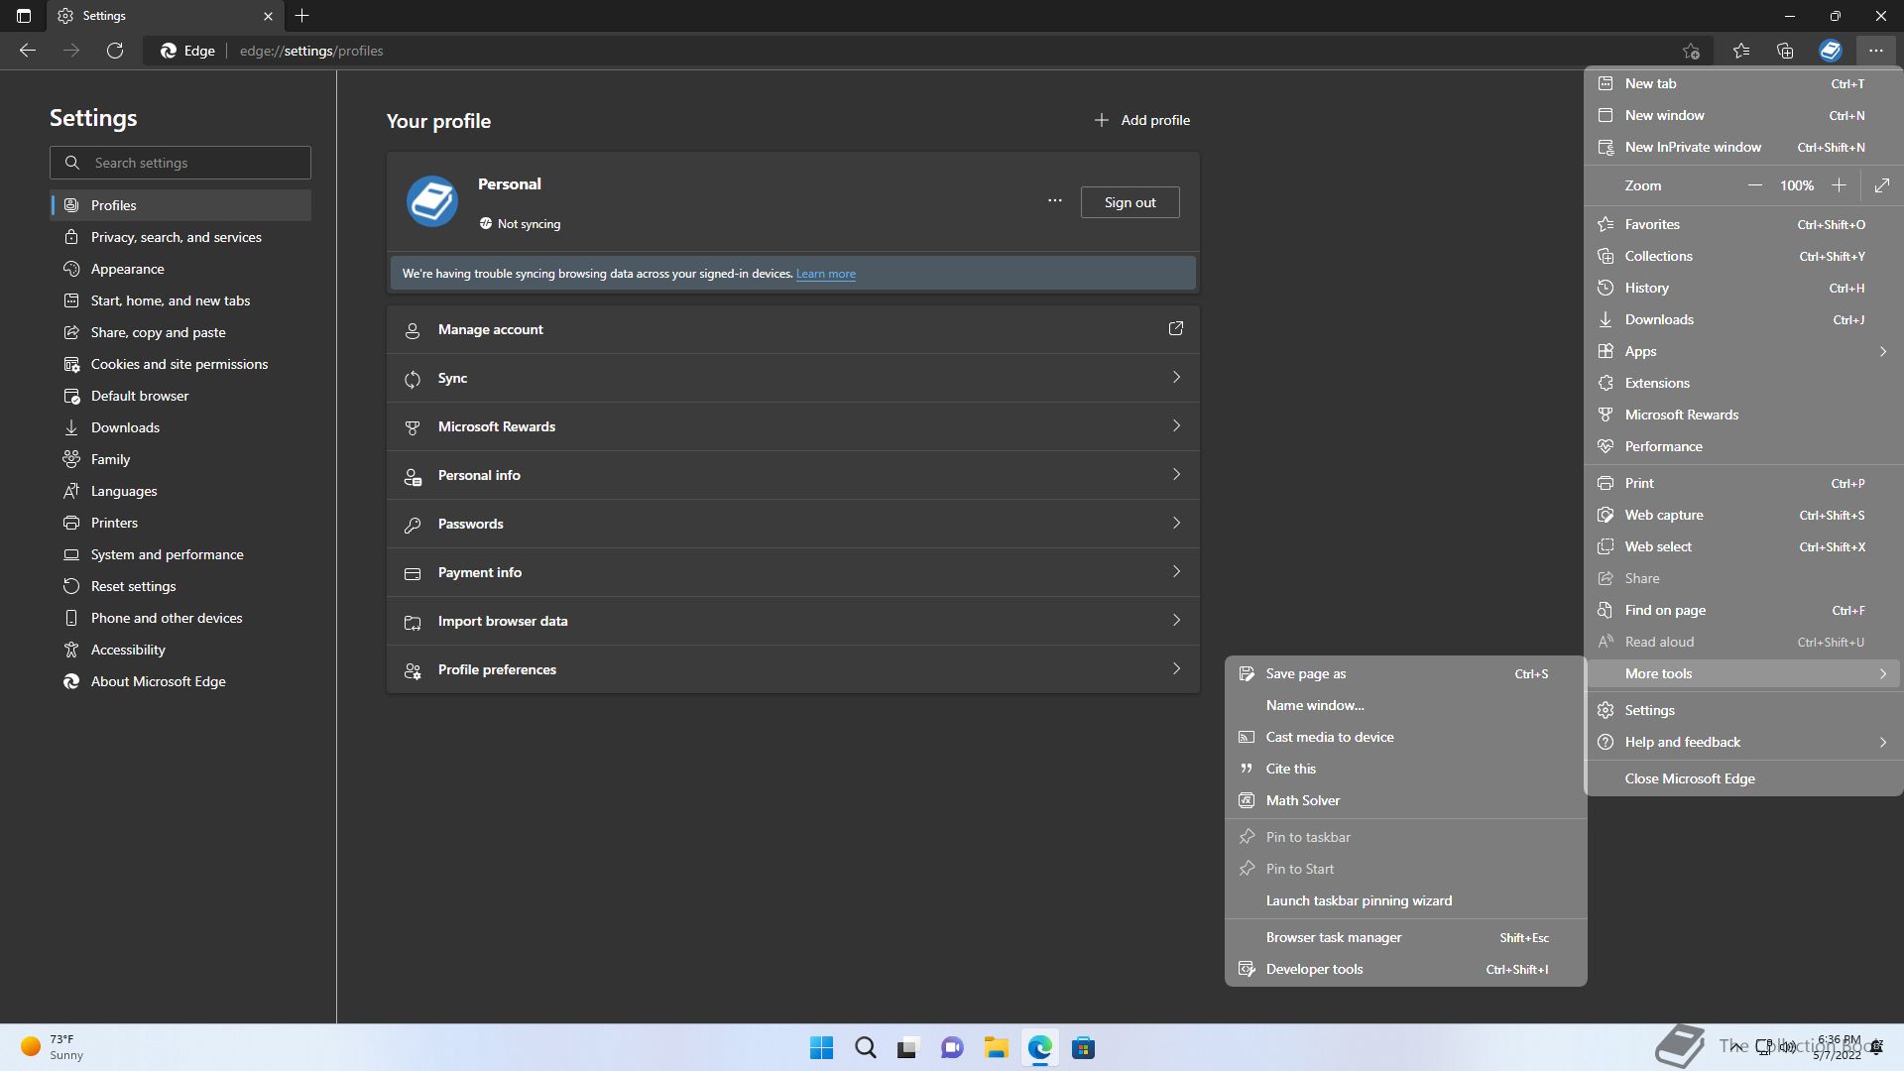Click the browser refresh button
Image resolution: width=1904 pixels, height=1071 pixels.
point(115,51)
